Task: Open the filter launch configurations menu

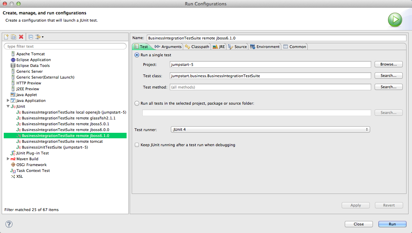Action: (x=39, y=37)
